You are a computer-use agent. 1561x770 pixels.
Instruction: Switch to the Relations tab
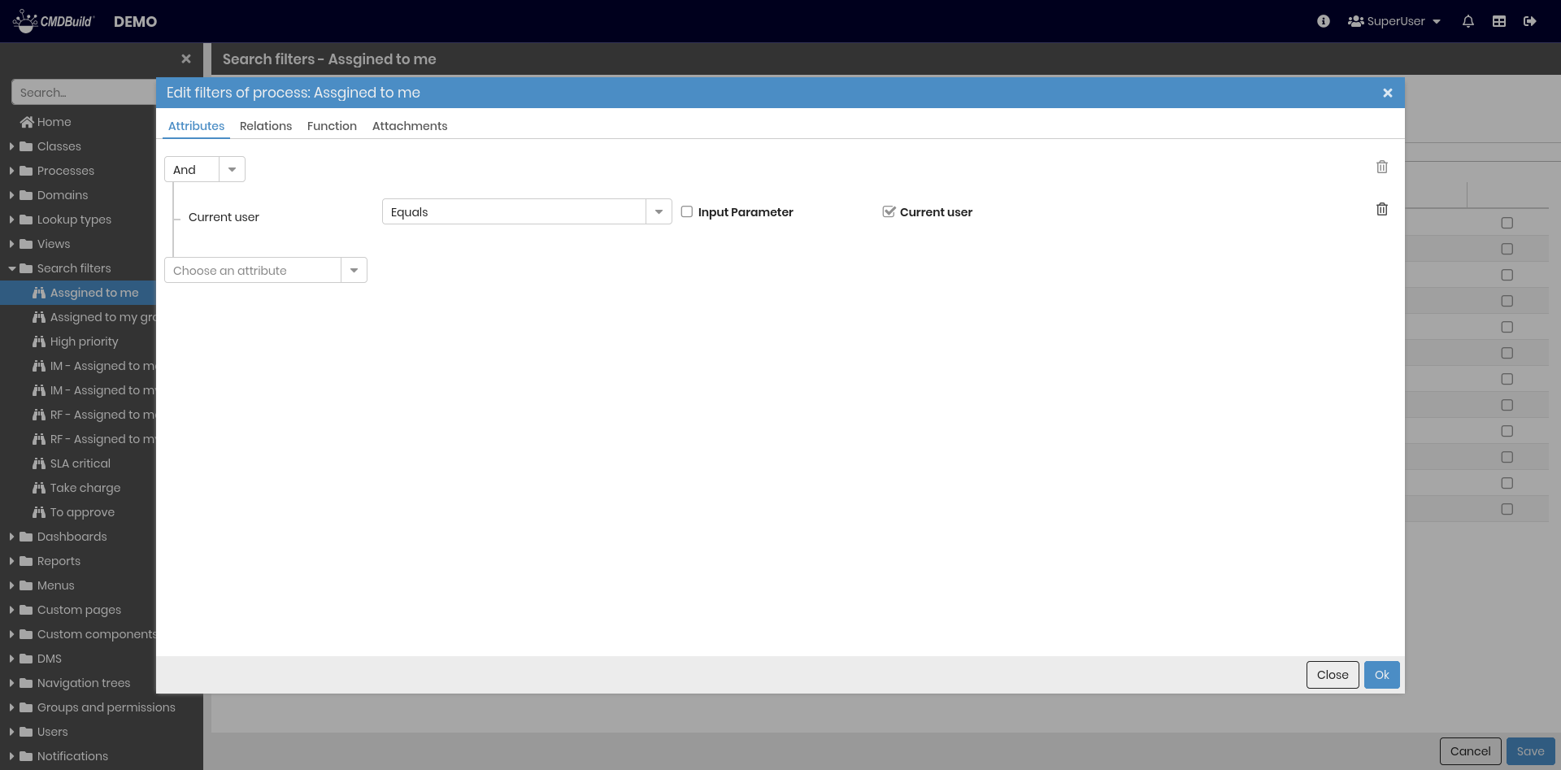tap(265, 126)
